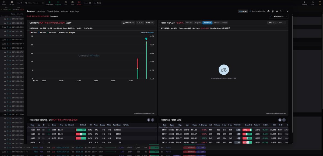Click the binoculars no-data icon in PLNT chart
Viewport: 323px width, 156px height.
coord(224,70)
